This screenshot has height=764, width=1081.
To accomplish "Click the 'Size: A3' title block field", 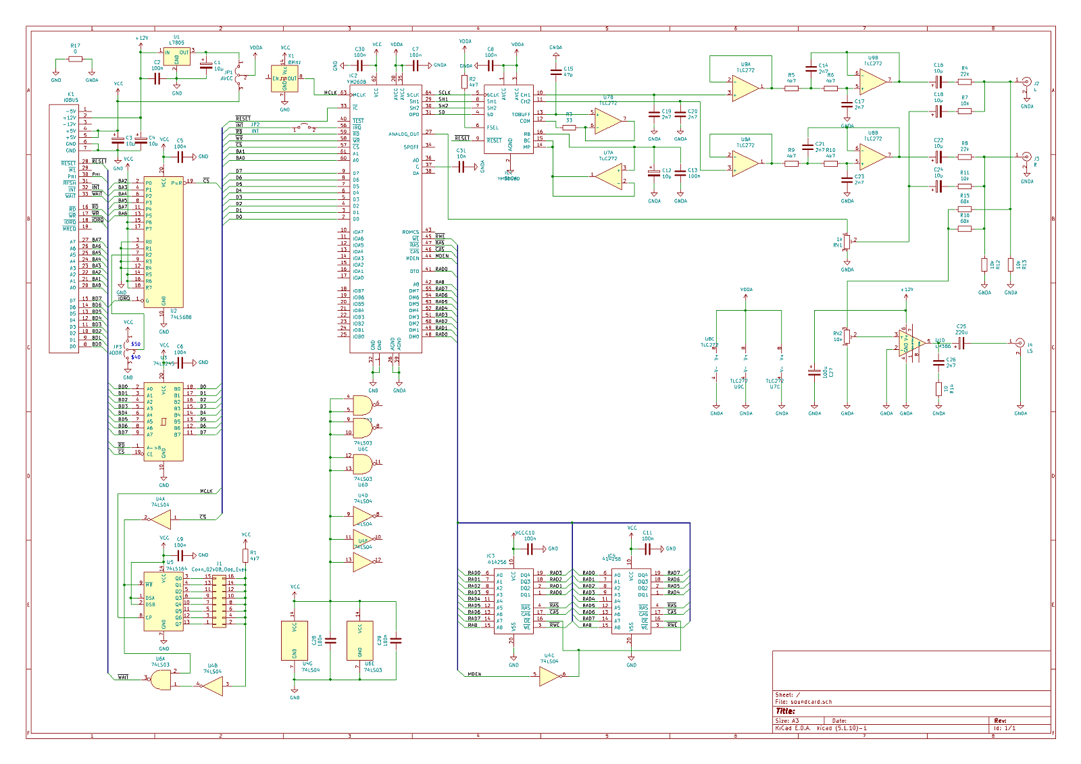I will tap(786, 721).
